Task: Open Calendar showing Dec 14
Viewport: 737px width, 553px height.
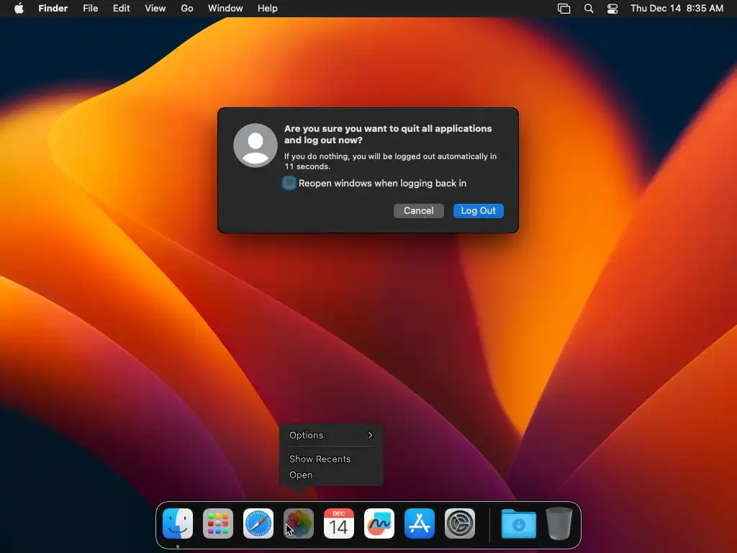Action: tap(339, 523)
